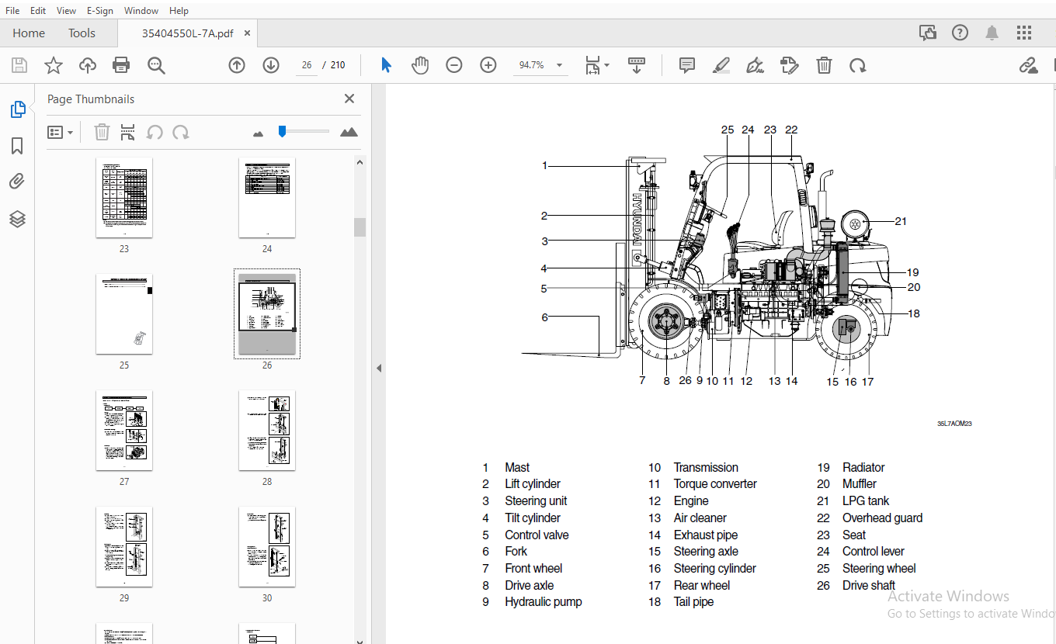Click the 'Torque converter' legend text
The width and height of the screenshot is (1056, 644).
[715, 484]
